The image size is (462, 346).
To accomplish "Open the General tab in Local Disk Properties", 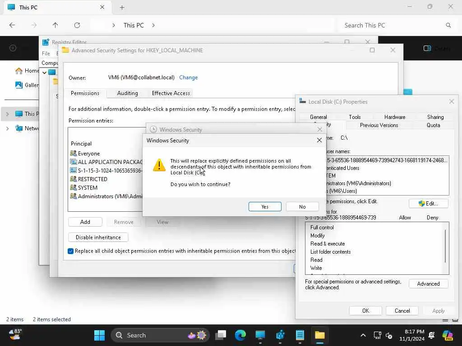I will [x=318, y=117].
